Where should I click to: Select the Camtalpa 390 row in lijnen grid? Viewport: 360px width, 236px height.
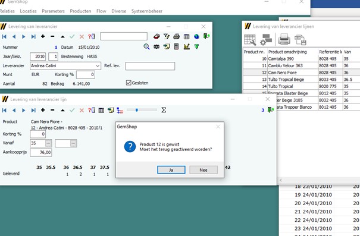[301, 59]
